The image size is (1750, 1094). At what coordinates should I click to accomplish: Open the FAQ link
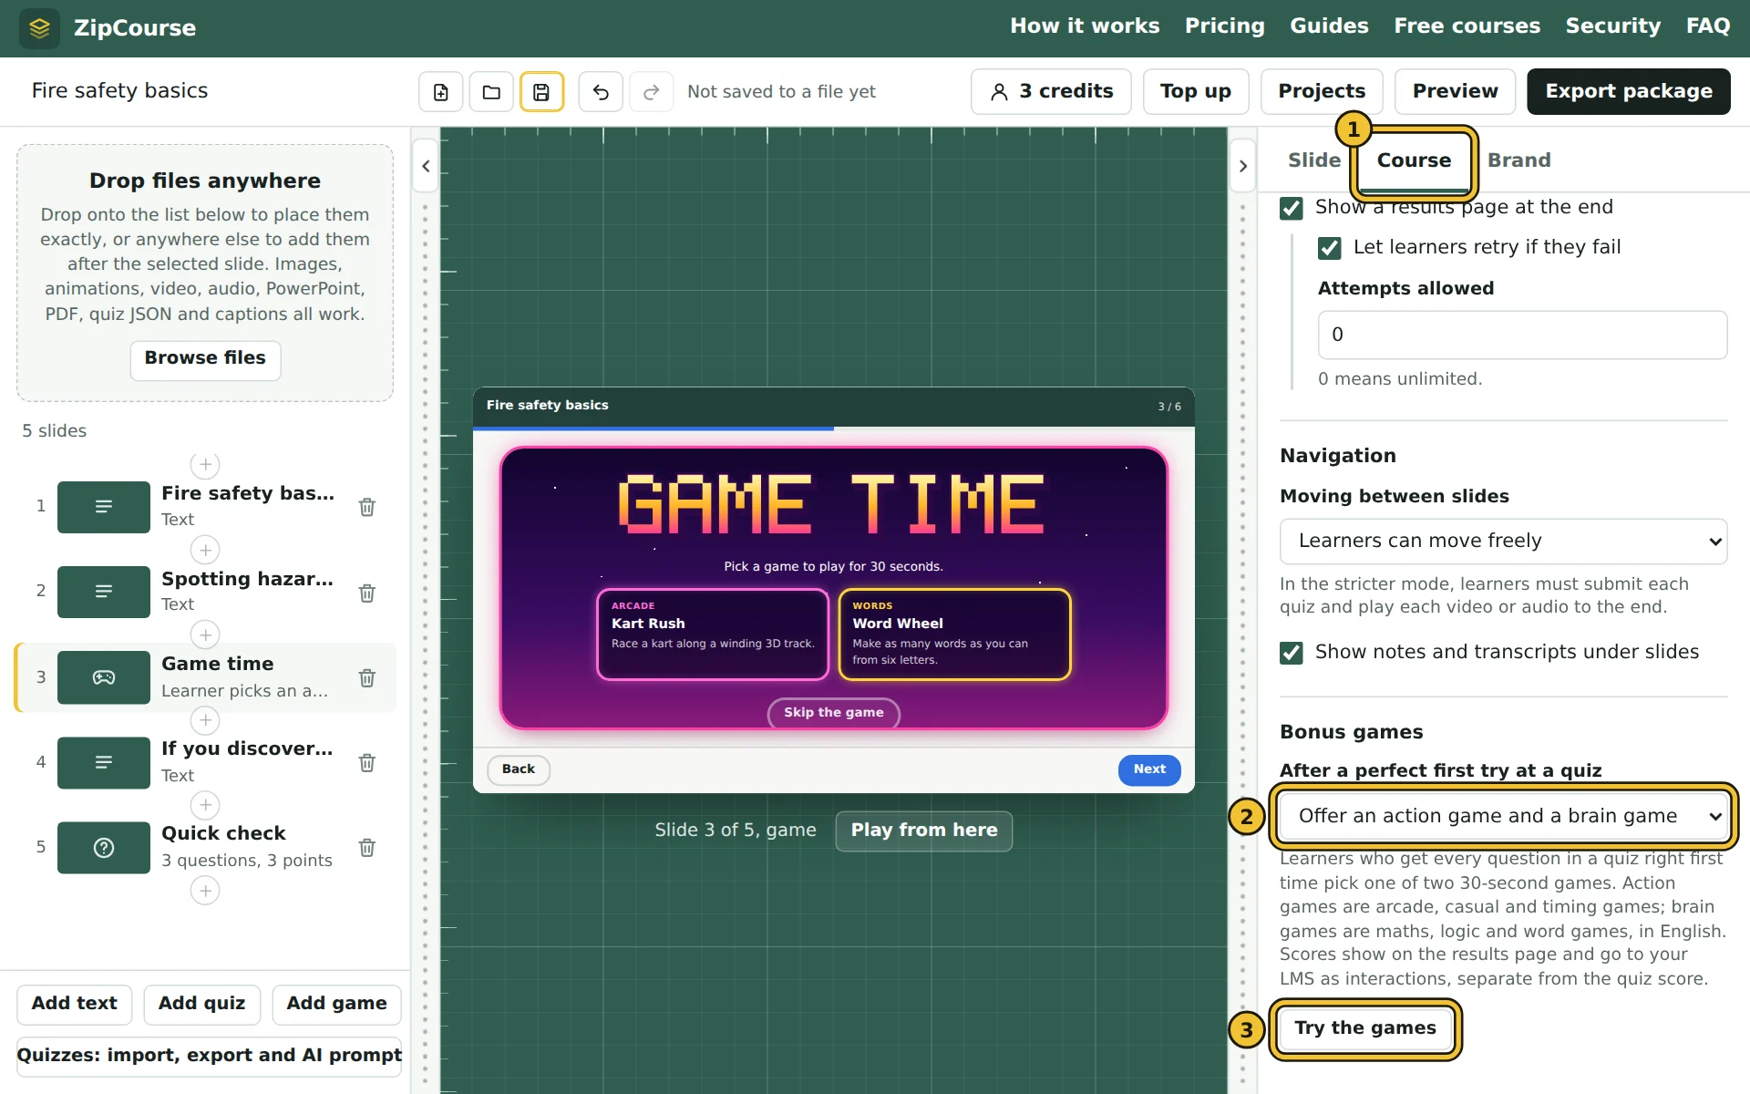[x=1708, y=26]
